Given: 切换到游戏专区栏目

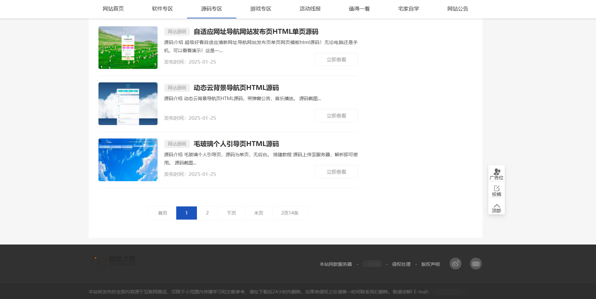Looking at the screenshot, I should [x=261, y=9].
